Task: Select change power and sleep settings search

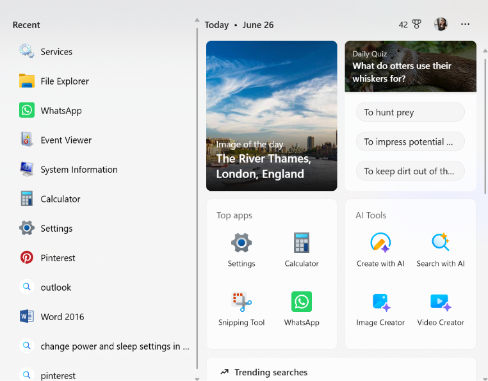Action: [x=115, y=346]
